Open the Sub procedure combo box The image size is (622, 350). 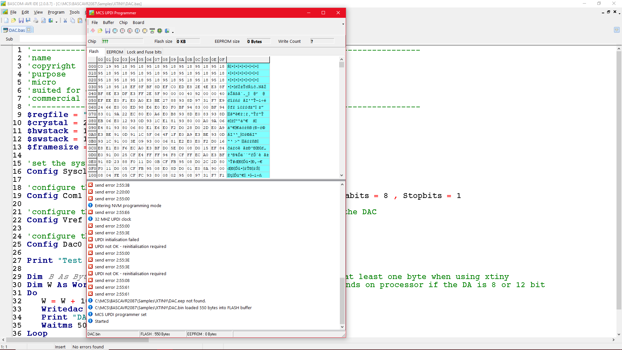[52, 39]
